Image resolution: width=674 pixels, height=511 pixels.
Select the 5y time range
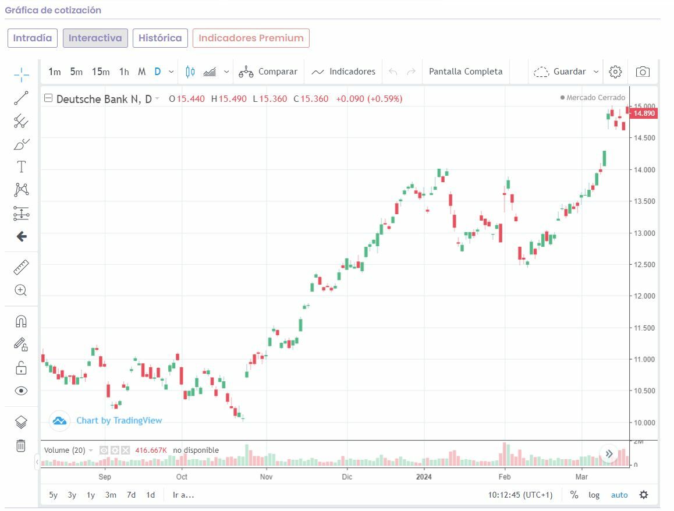(54, 495)
